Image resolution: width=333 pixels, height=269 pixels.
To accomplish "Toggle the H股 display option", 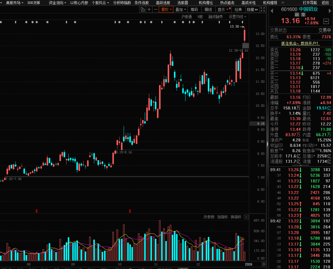I will [200, 17].
